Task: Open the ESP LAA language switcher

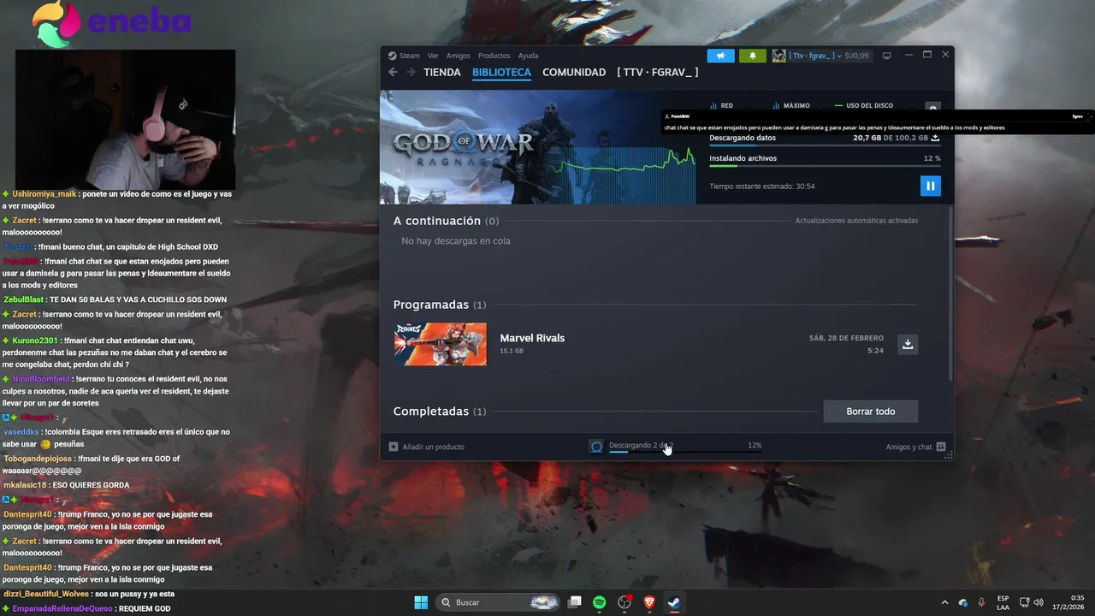Action: (1003, 602)
